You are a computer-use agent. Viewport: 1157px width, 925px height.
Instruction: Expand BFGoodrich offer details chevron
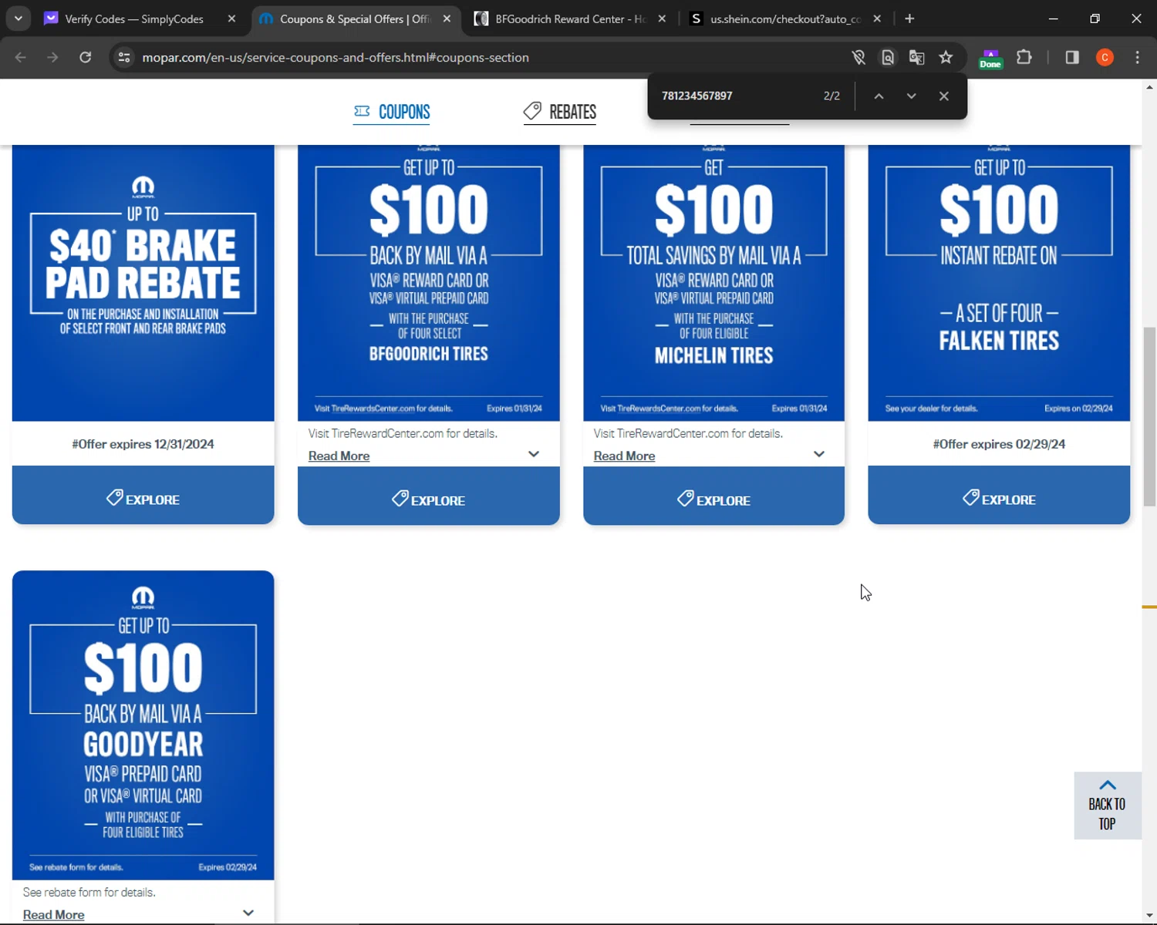[534, 454]
